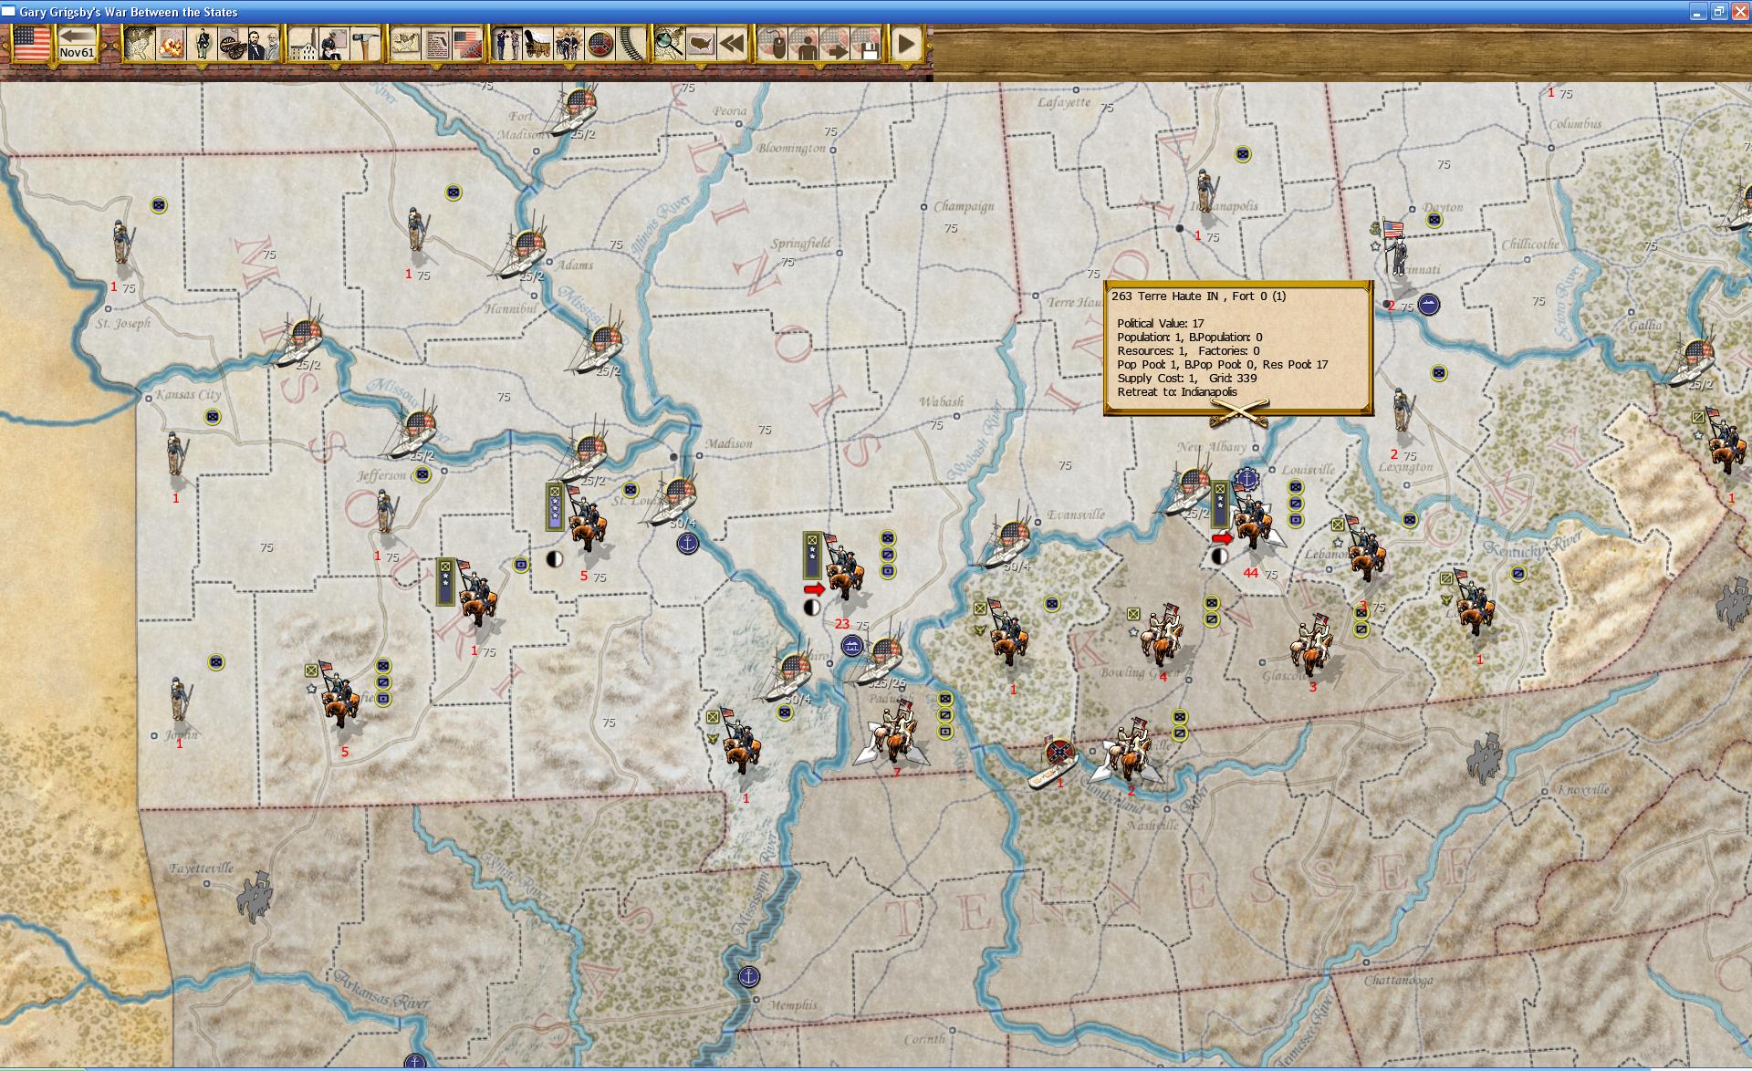This screenshot has height=1071, width=1752.
Task: Select the Confederate cavalry near Glasgow
Action: tap(1313, 646)
